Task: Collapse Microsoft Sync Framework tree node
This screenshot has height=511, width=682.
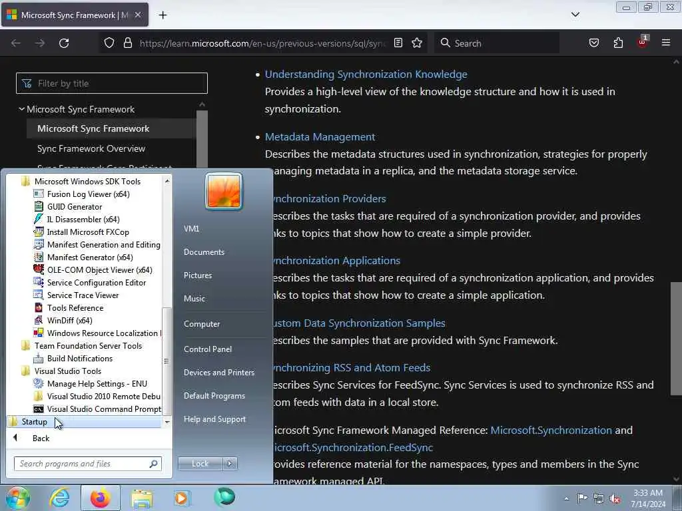Action: coord(21,109)
